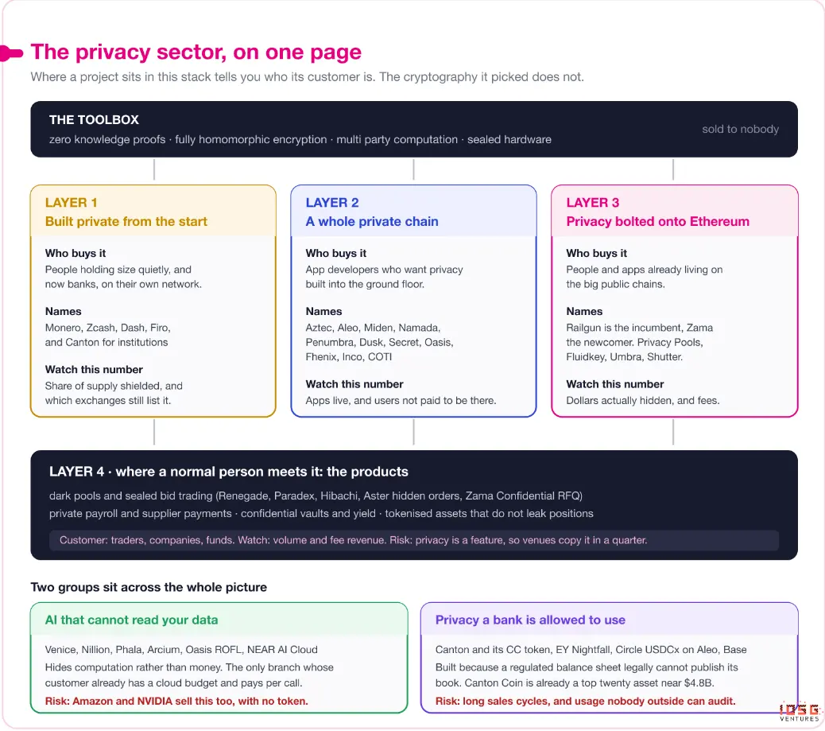Screen dimensions: 825x731
Task: Click 'Watch this number' in Layer 1 card
Action: click(x=94, y=370)
